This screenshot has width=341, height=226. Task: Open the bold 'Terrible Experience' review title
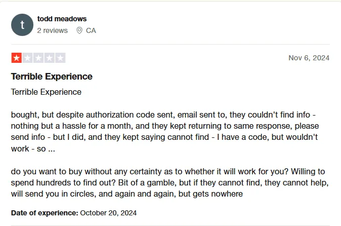(x=52, y=77)
